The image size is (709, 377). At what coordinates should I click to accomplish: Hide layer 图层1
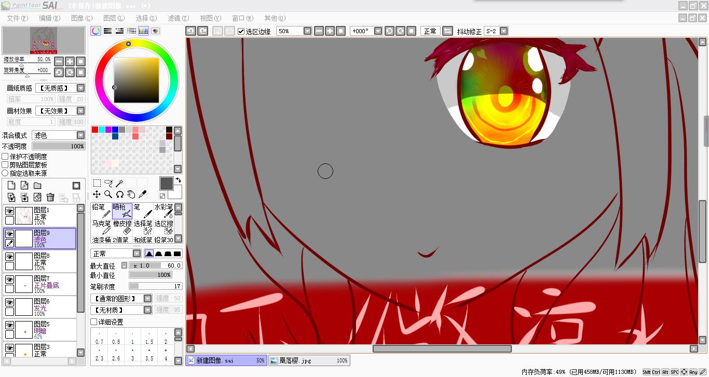(x=9, y=211)
